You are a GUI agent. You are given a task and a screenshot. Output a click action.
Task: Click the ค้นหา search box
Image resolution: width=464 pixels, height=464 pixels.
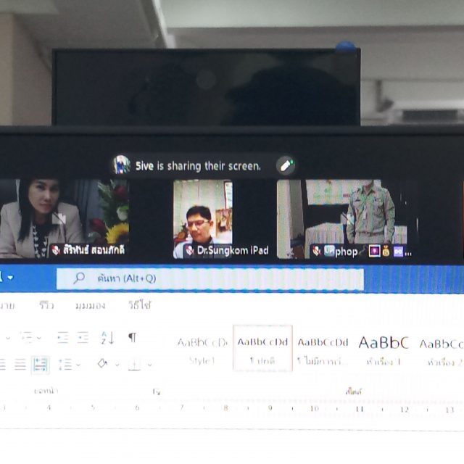[210, 278]
